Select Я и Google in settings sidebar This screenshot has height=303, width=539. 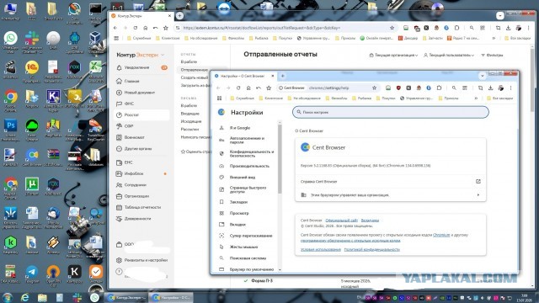tap(240, 128)
